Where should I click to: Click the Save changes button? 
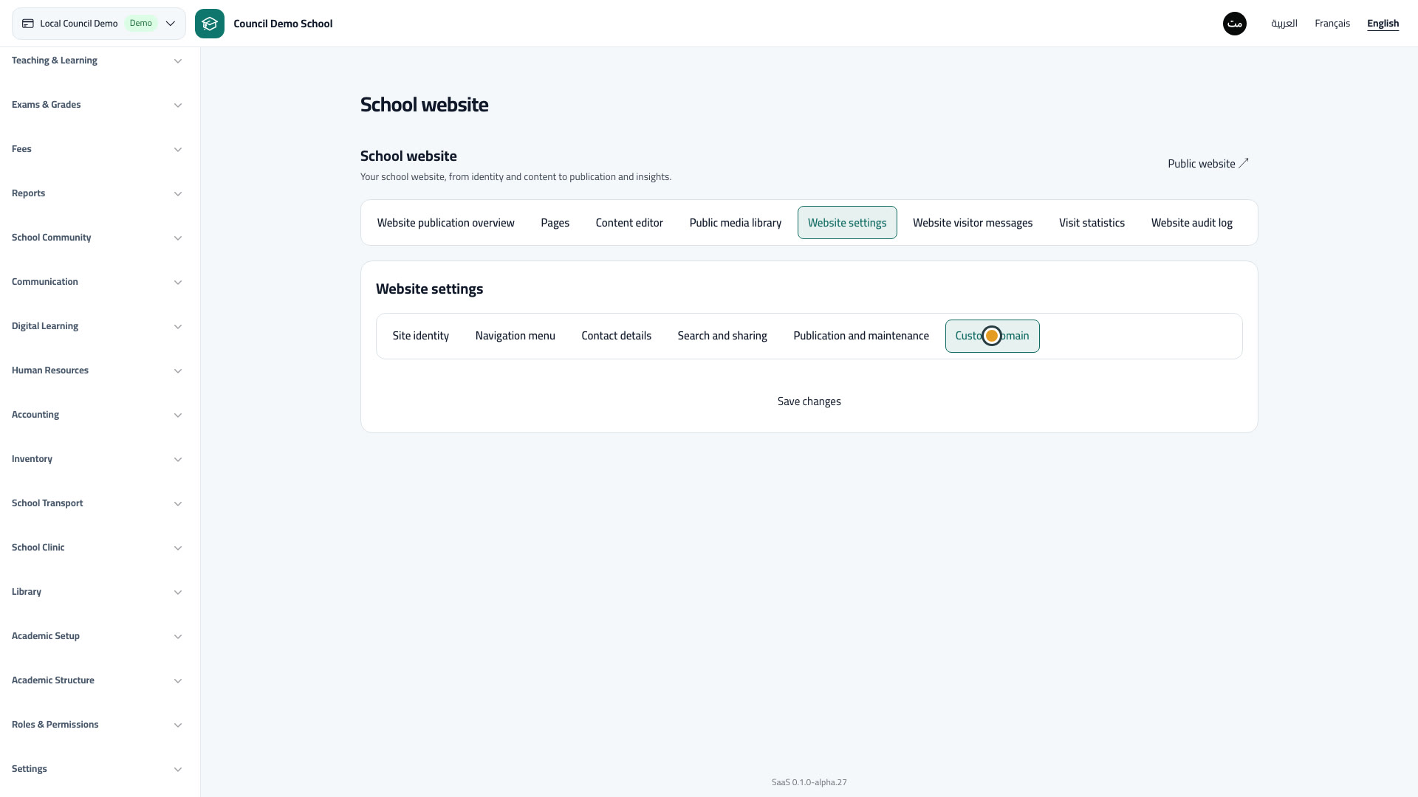(x=809, y=401)
